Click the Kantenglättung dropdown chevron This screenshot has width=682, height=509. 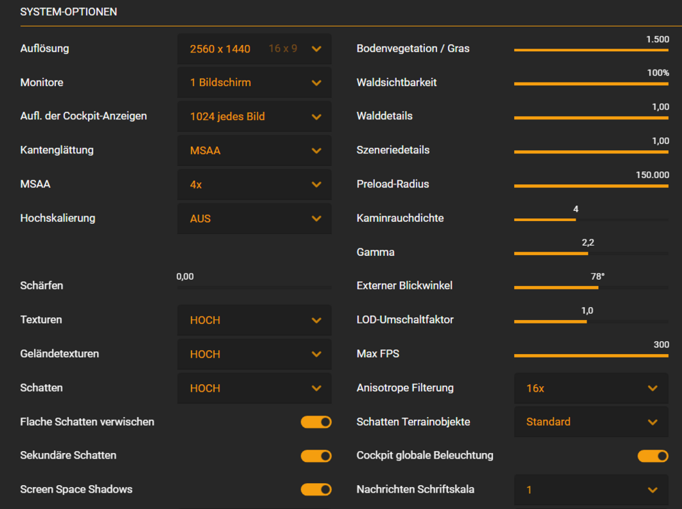(316, 151)
